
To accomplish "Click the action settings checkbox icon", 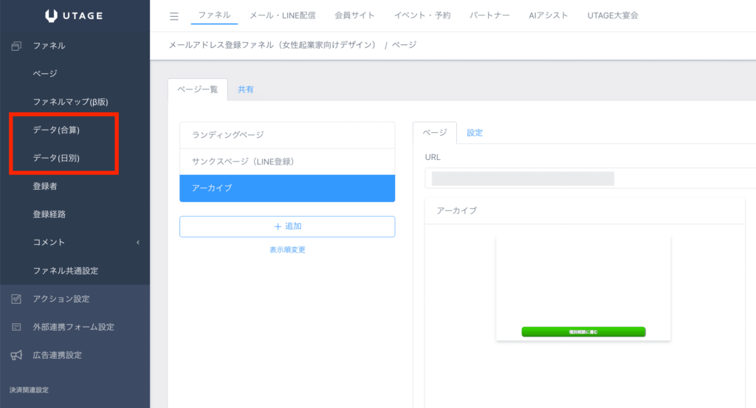I will (16, 299).
